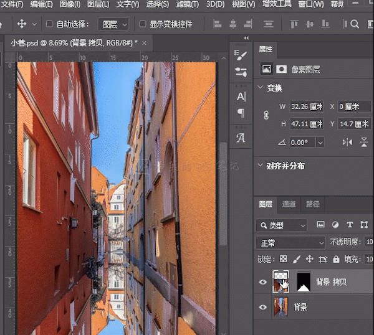Toggle lock image pixels brush icon
Screen dimensions: 374x335
[296, 259]
